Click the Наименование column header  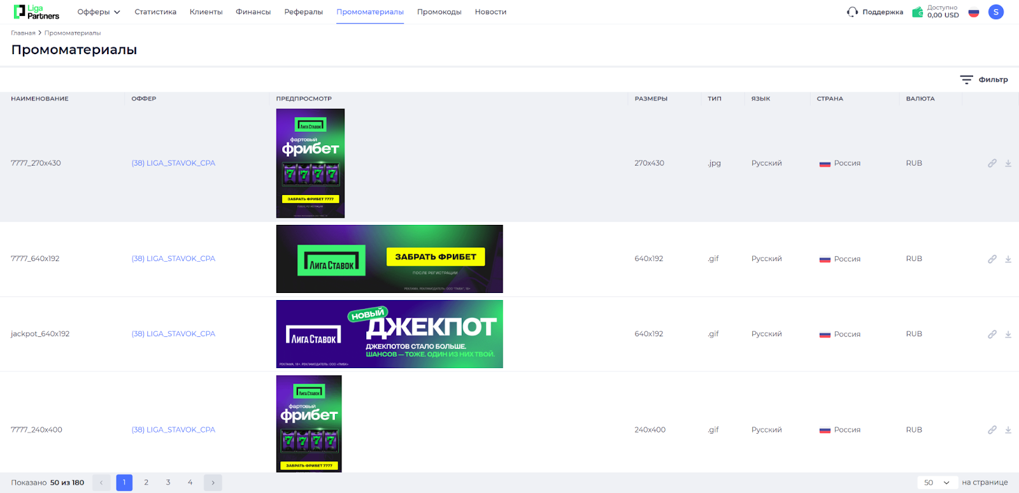coord(39,99)
